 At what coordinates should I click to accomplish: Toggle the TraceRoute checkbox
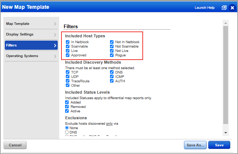click(68, 81)
